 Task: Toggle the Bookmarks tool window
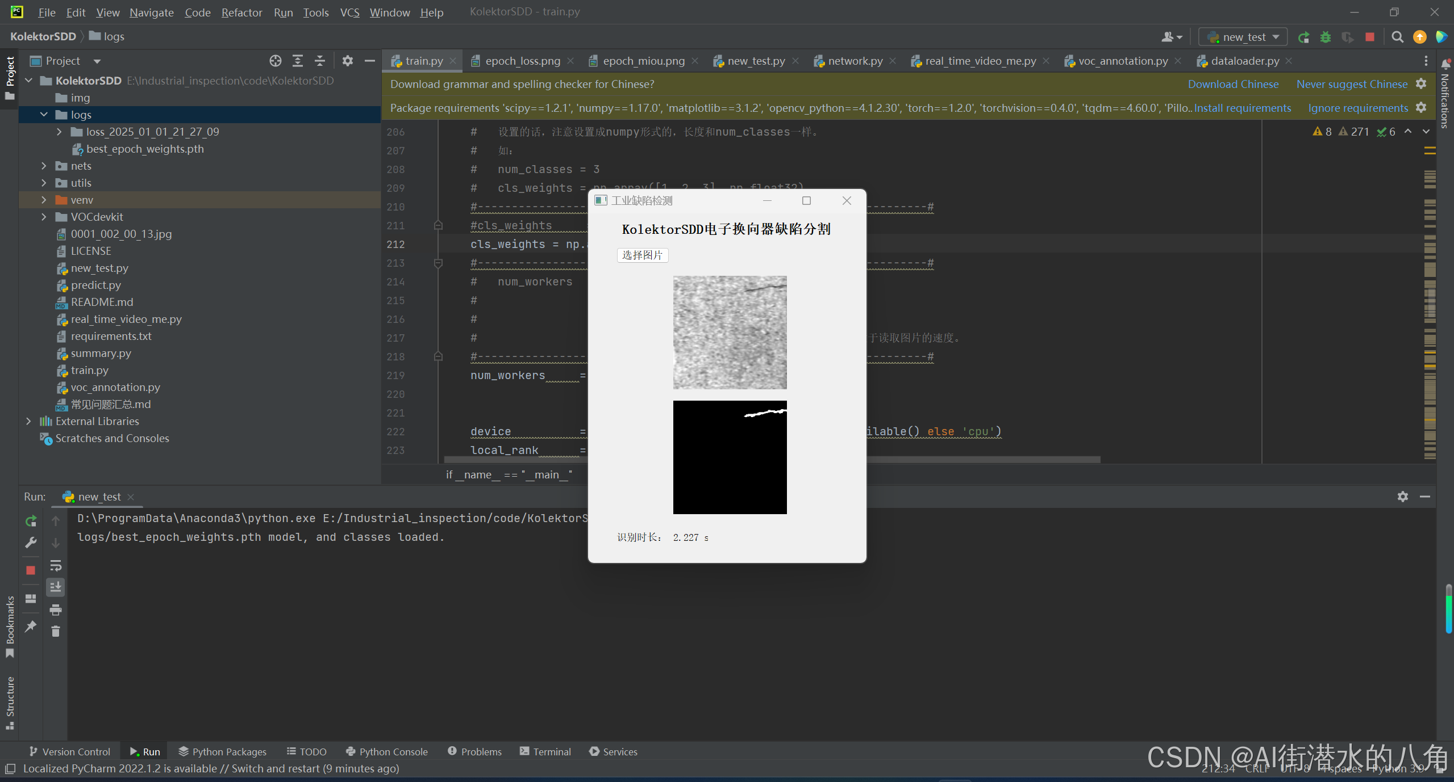[10, 624]
